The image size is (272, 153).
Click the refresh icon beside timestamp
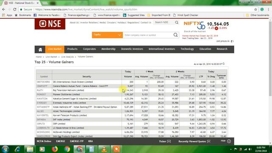(x=224, y=64)
